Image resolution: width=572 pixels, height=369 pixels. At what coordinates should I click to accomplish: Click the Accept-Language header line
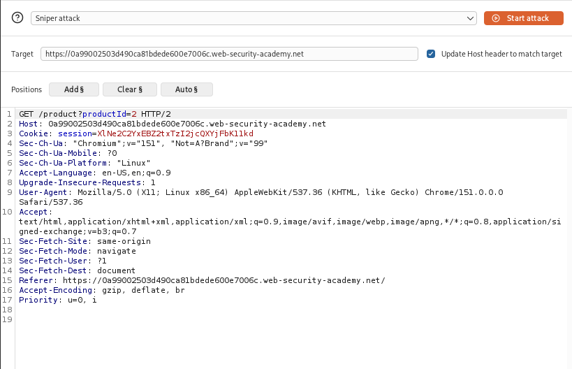click(x=95, y=173)
